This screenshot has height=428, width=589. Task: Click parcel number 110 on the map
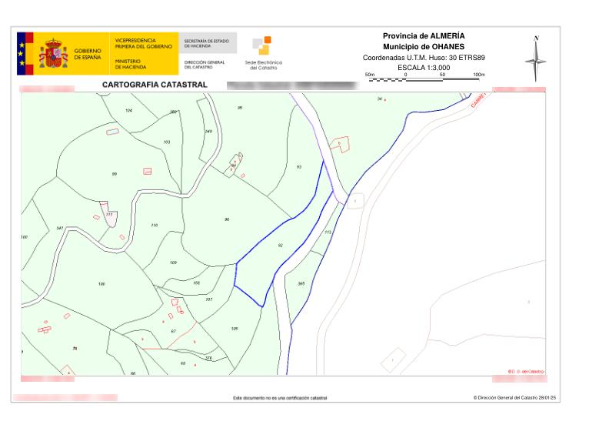pos(155,226)
